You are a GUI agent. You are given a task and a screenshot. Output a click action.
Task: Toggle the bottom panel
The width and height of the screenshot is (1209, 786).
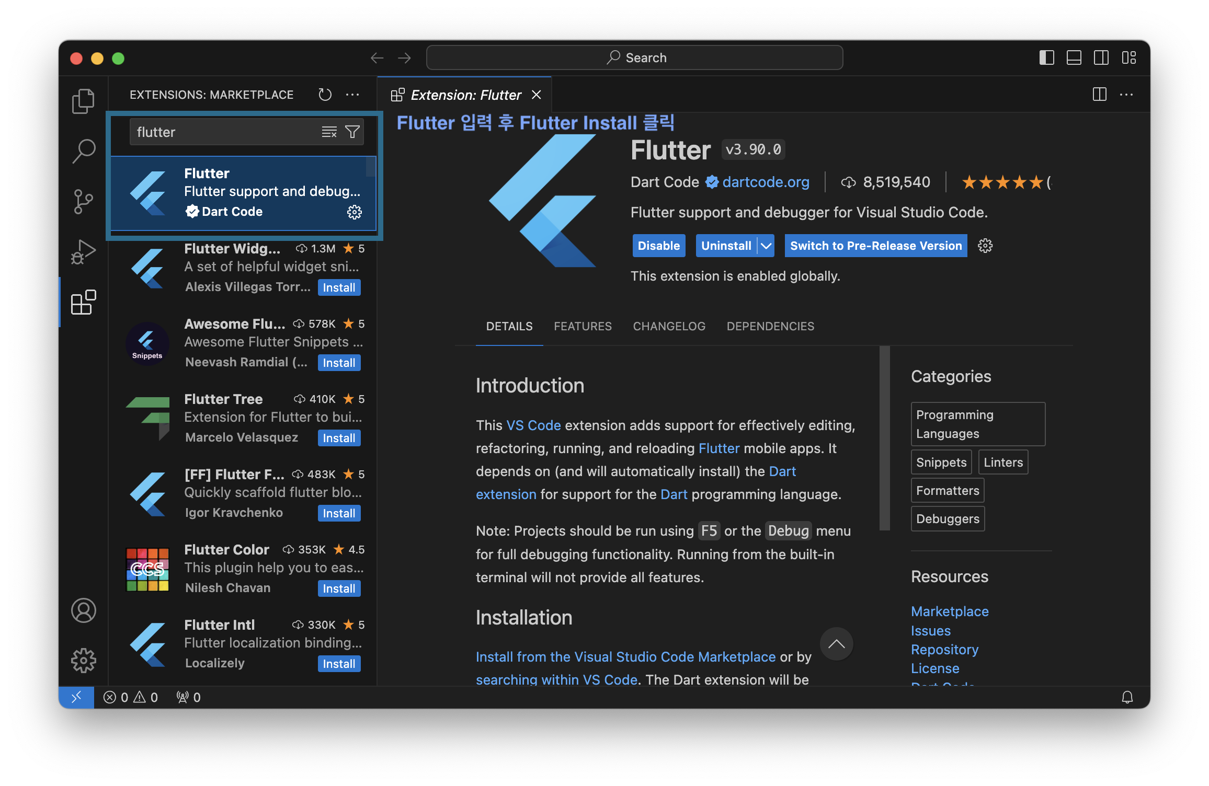tap(1074, 57)
